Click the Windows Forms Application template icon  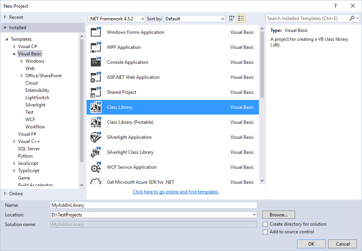tap(96, 32)
